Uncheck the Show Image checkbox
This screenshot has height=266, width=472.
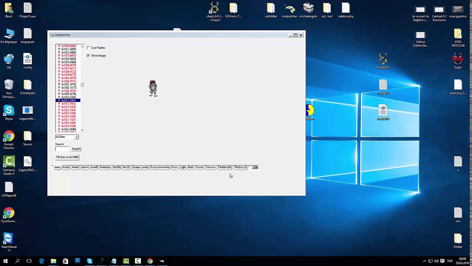click(x=88, y=55)
